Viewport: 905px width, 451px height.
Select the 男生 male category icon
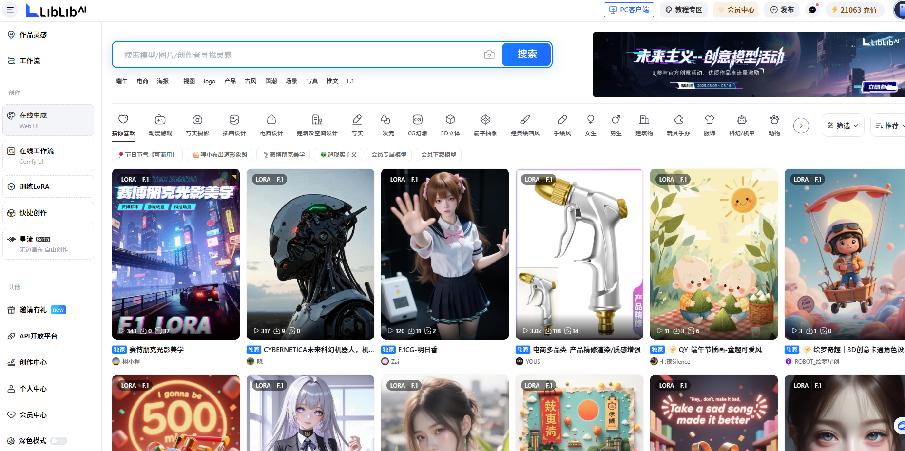click(616, 119)
